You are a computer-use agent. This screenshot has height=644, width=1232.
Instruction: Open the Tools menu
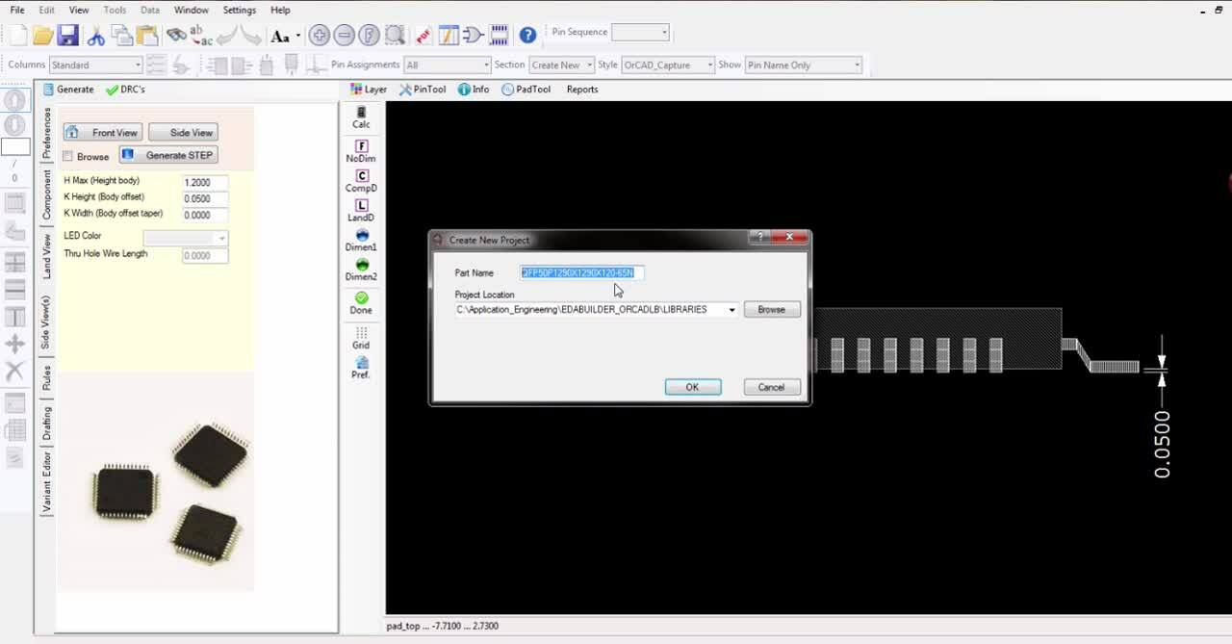coord(115,10)
